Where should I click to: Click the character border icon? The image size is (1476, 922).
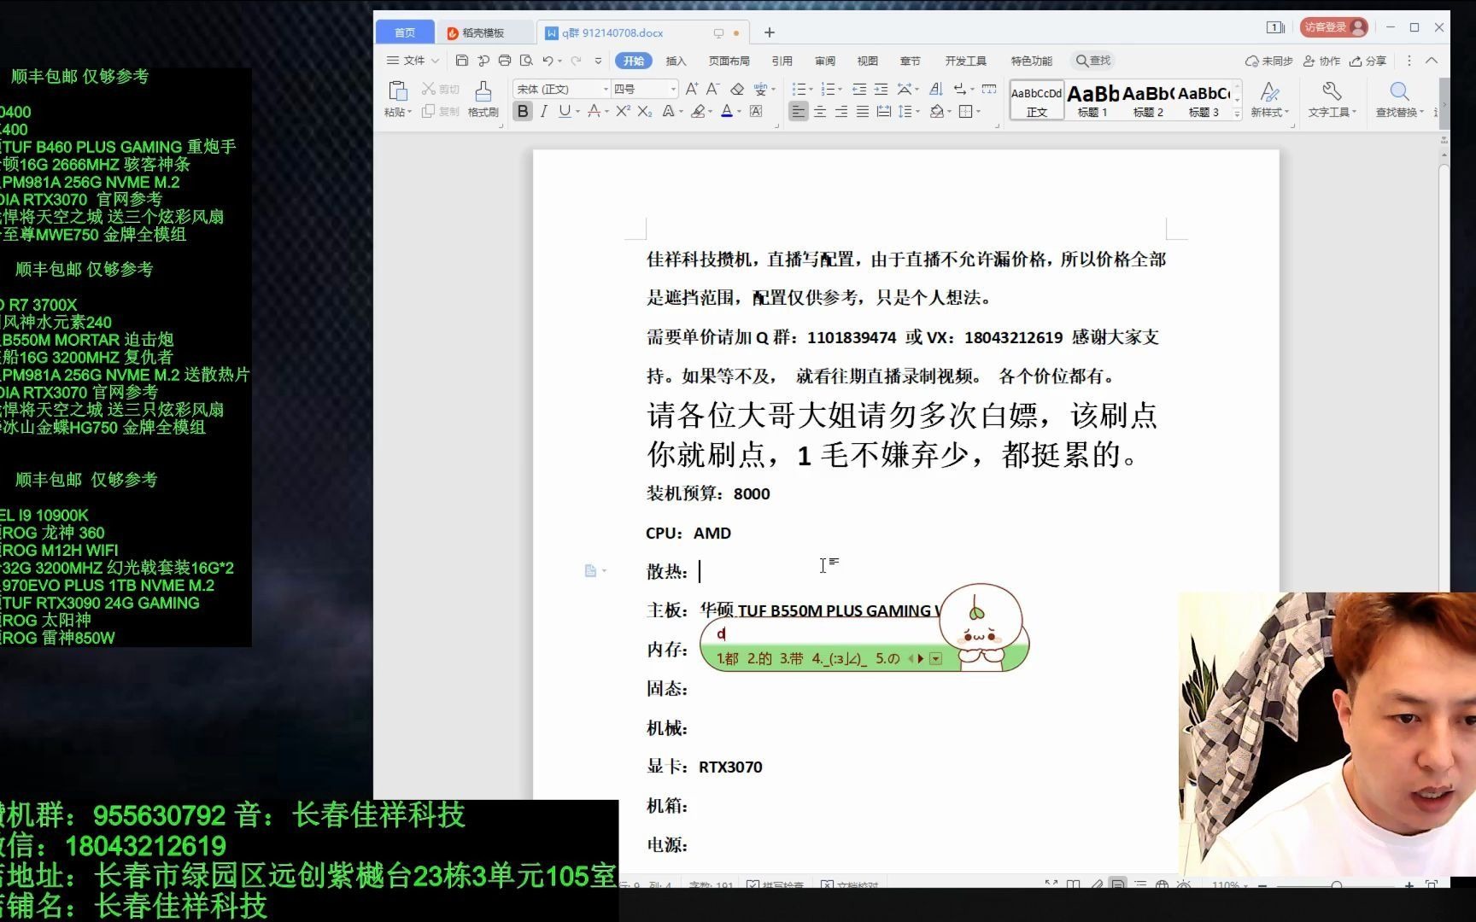[x=756, y=111]
